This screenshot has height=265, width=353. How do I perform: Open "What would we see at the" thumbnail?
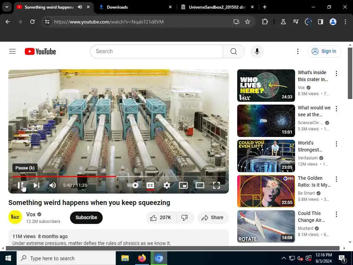266,121
